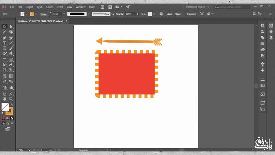Select the Pen tool
The height and width of the screenshot is (155, 275).
click(x=5, y=38)
